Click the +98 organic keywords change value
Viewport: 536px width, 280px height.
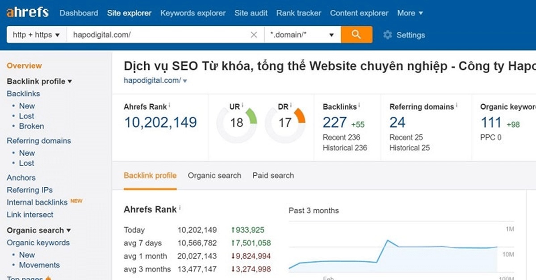point(513,124)
